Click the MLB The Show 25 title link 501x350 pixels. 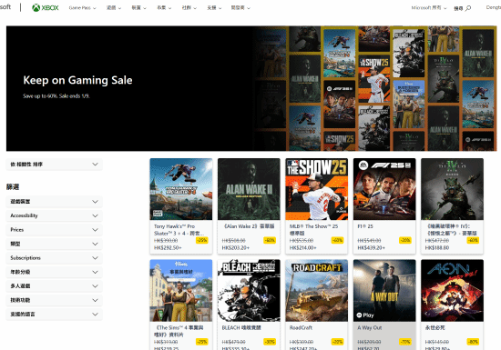[x=313, y=230]
